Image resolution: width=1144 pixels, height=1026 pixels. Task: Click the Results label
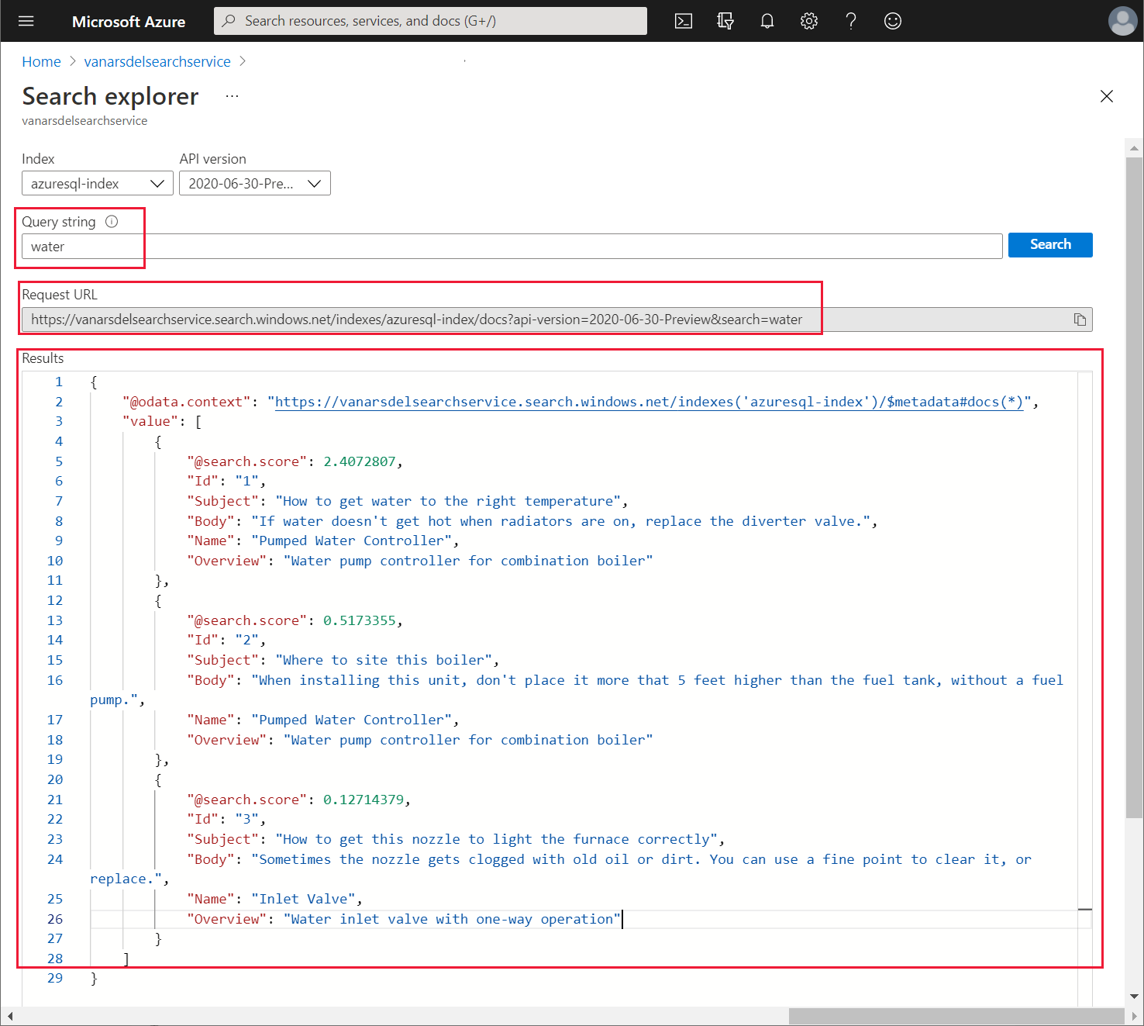[x=43, y=358]
